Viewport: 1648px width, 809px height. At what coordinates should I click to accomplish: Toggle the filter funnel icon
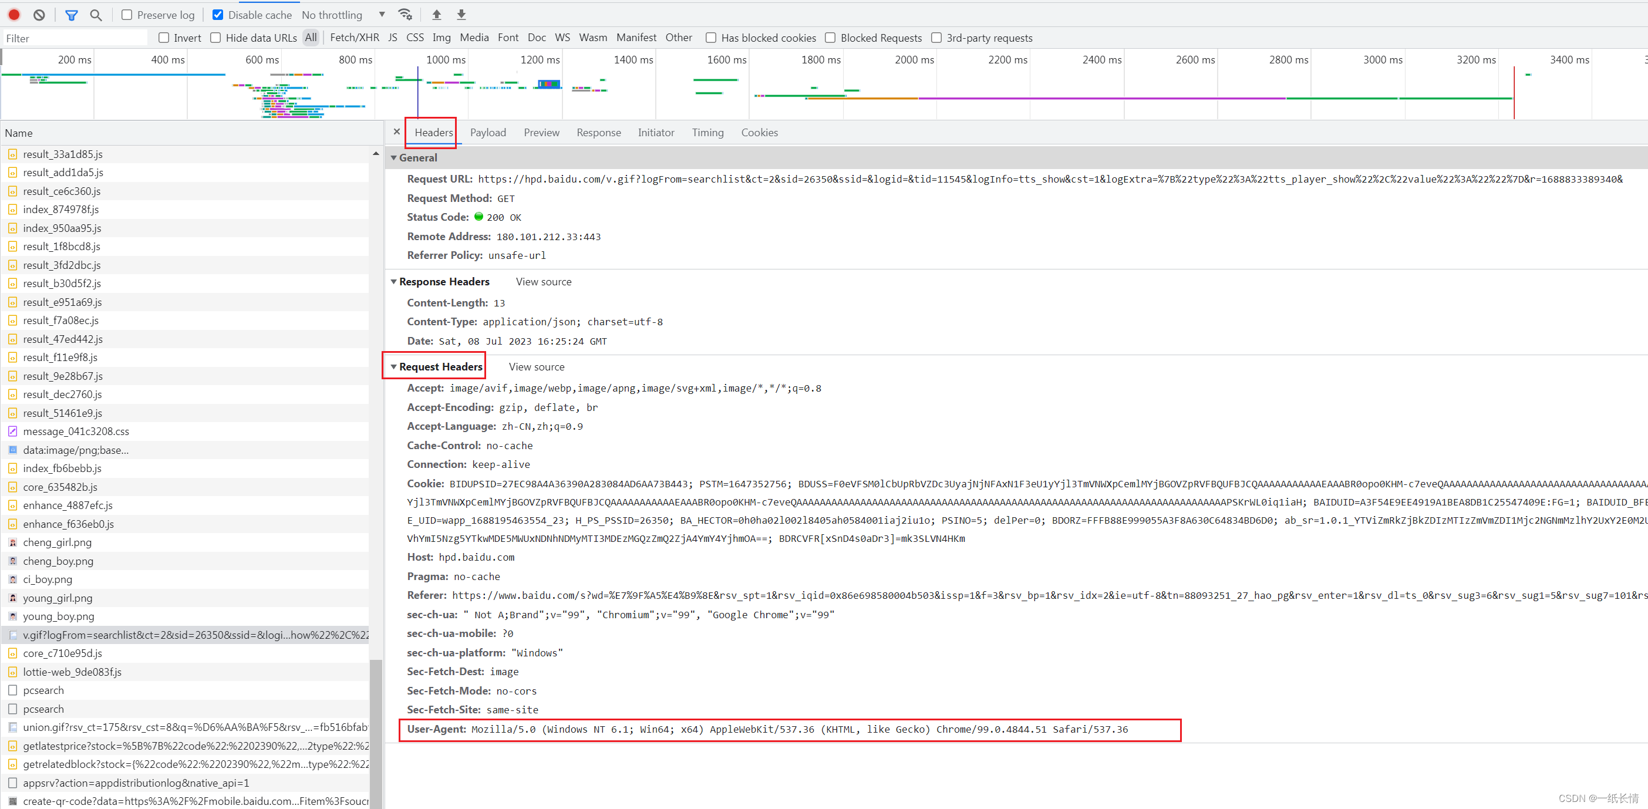click(x=72, y=15)
